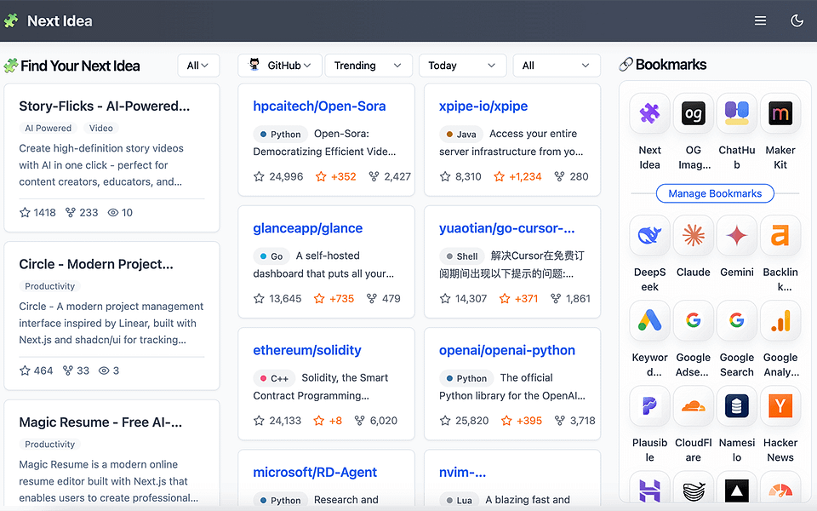The height and width of the screenshot is (511, 817).
Task: Click the Next Idea logo in header
Action: point(49,20)
